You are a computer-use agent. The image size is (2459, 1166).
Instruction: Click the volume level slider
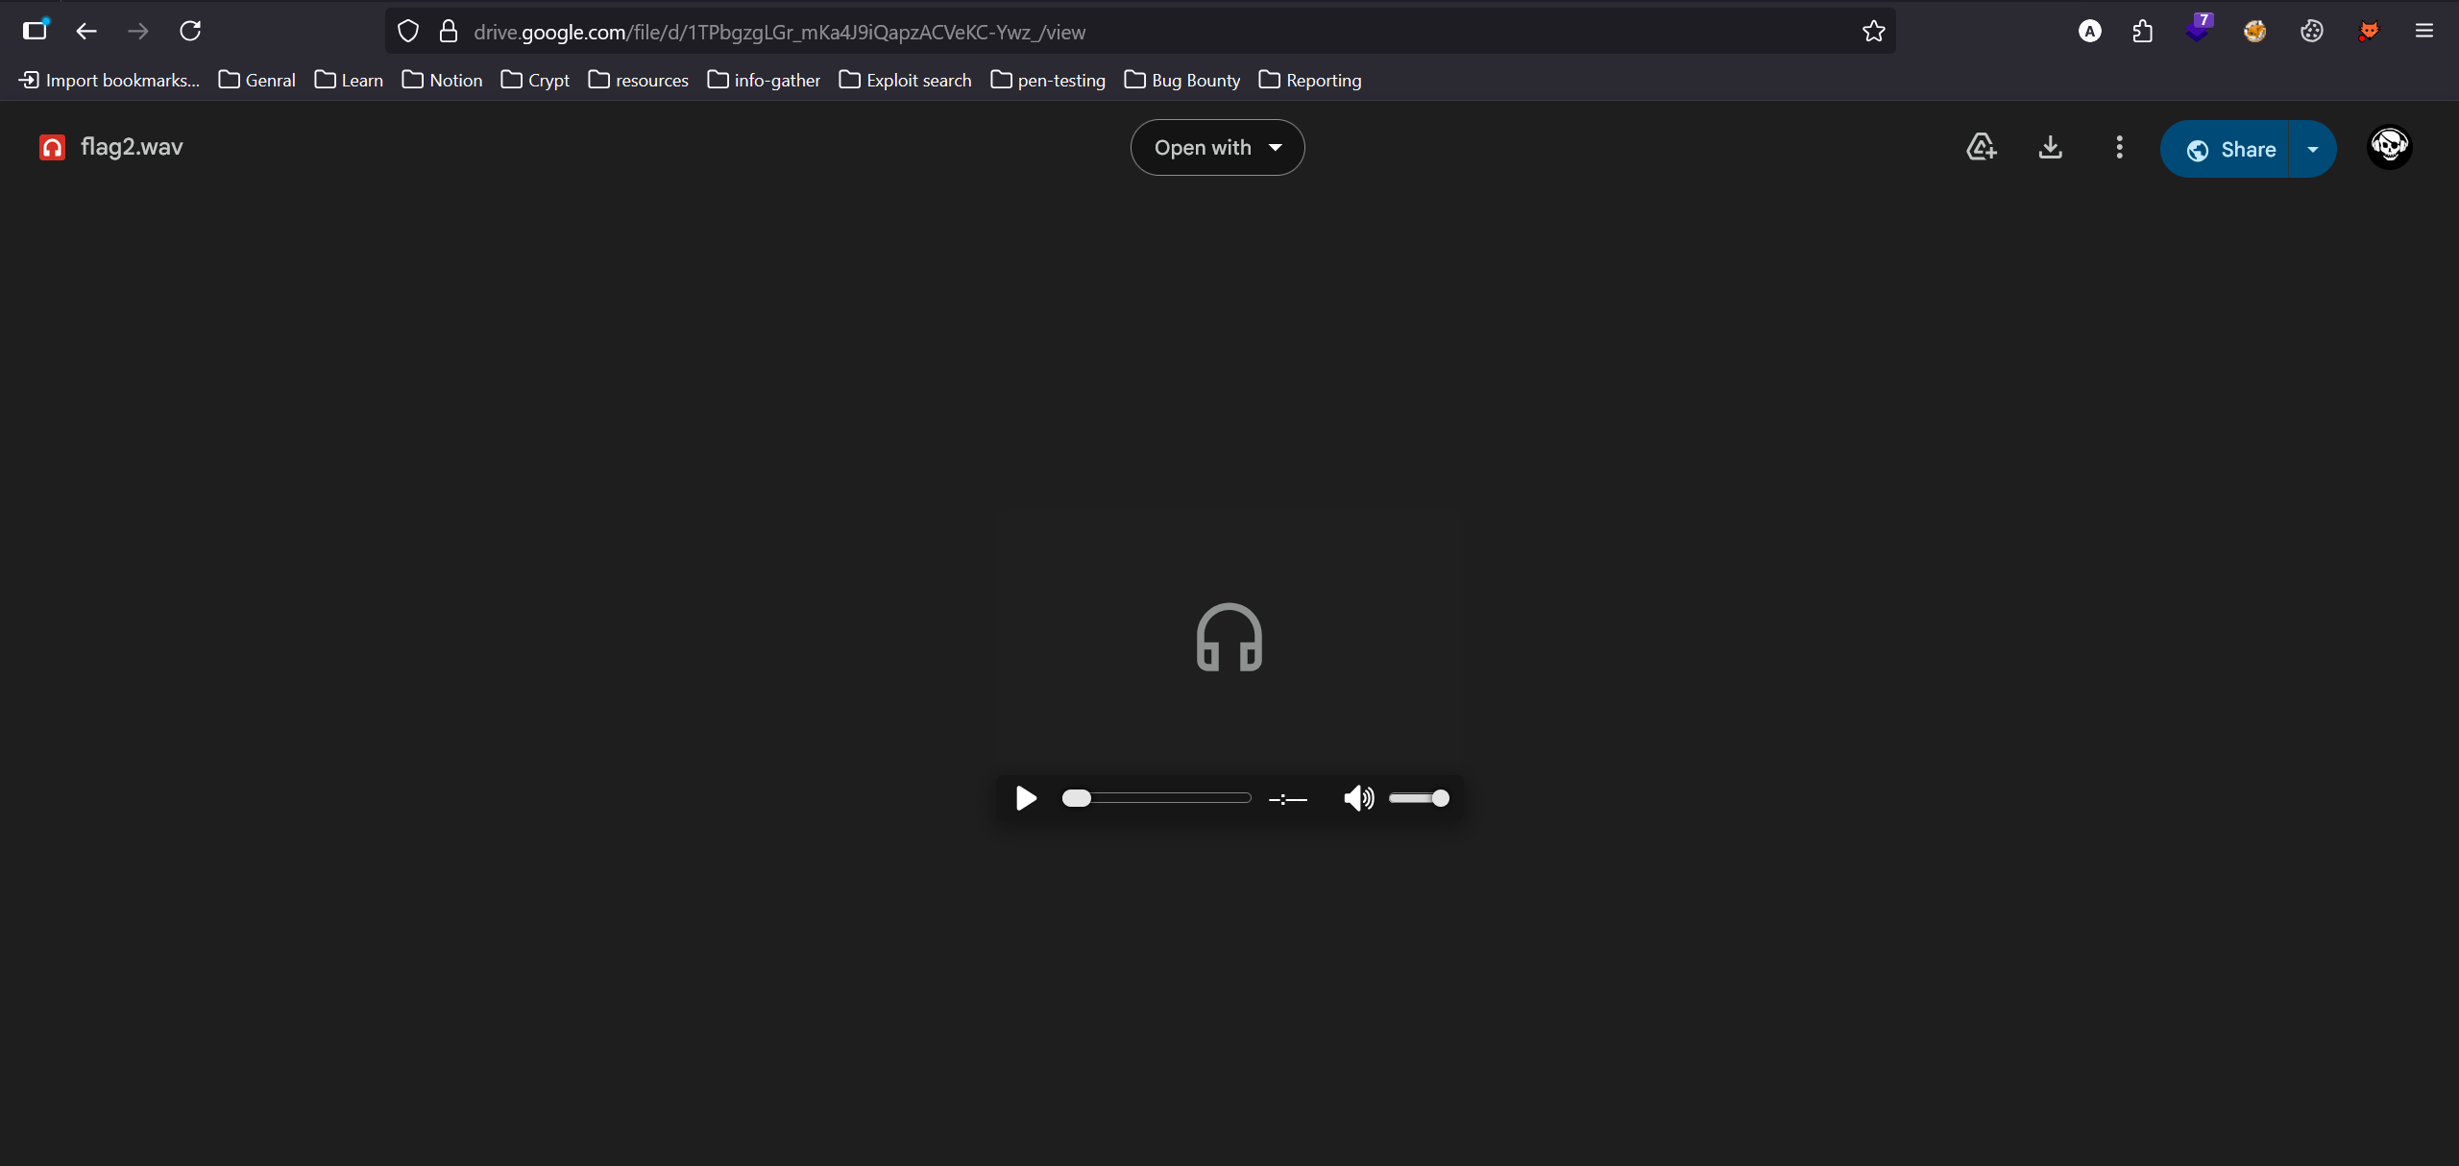[x=1419, y=798]
